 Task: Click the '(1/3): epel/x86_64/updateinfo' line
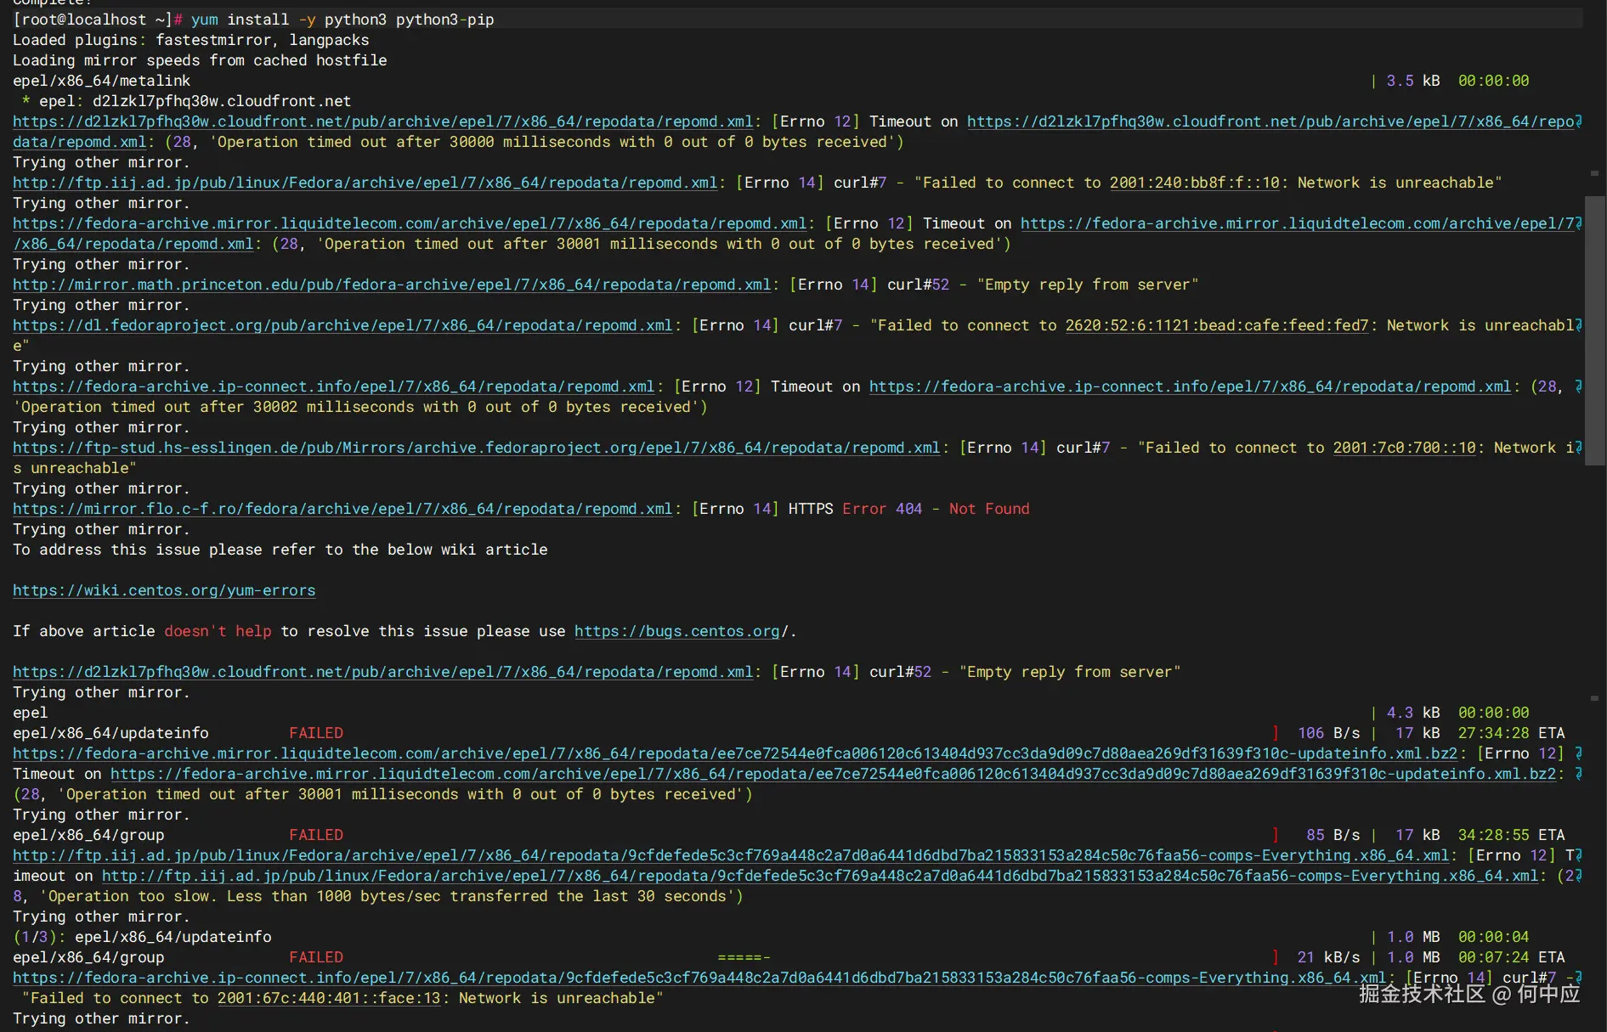click(142, 937)
